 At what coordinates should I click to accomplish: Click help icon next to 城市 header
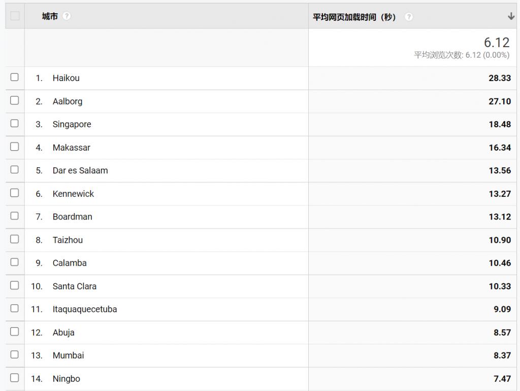coord(67,16)
